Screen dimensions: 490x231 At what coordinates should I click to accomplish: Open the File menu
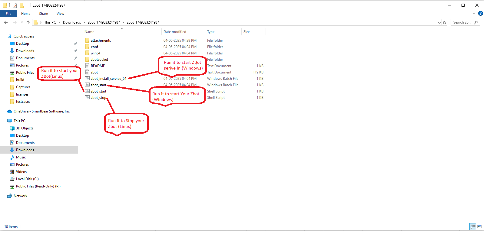click(8, 14)
